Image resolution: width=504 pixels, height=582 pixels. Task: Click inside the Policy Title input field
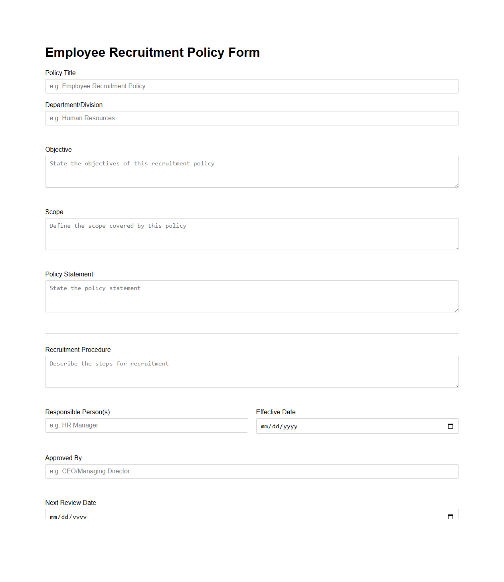coord(251,86)
